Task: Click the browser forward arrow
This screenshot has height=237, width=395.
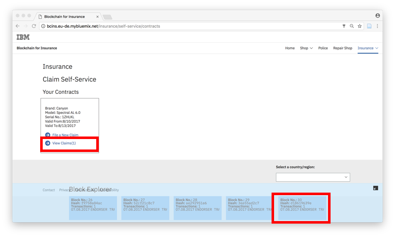Action: click(x=26, y=26)
